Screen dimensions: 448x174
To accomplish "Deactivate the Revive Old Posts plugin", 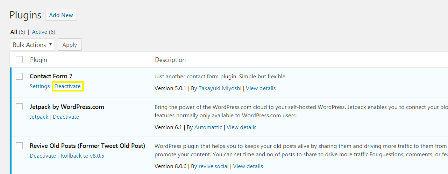I will (x=43, y=156).
